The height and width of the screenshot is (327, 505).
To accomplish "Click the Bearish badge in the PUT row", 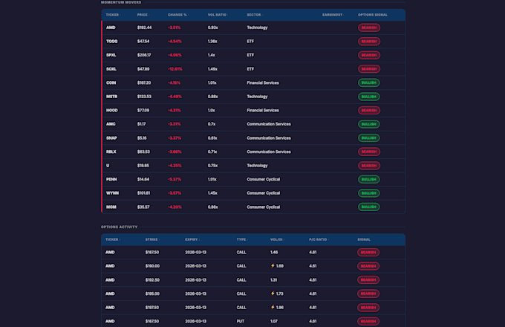I will click(x=368, y=321).
